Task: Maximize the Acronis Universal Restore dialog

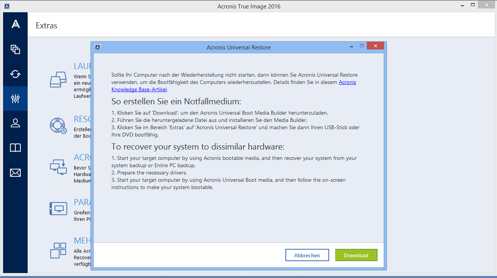Action: 361,46
